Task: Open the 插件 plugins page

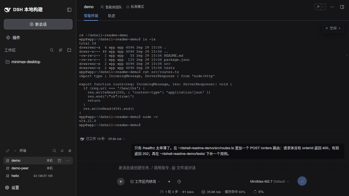Action: (x=13, y=38)
